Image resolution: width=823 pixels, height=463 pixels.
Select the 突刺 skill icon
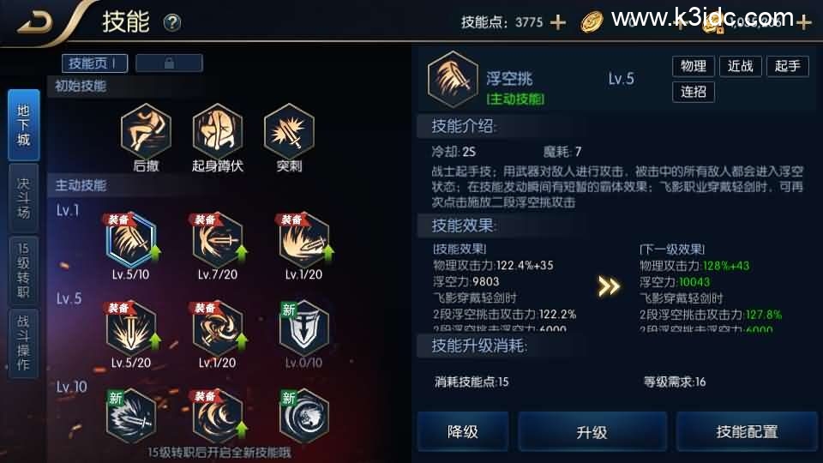tap(289, 131)
